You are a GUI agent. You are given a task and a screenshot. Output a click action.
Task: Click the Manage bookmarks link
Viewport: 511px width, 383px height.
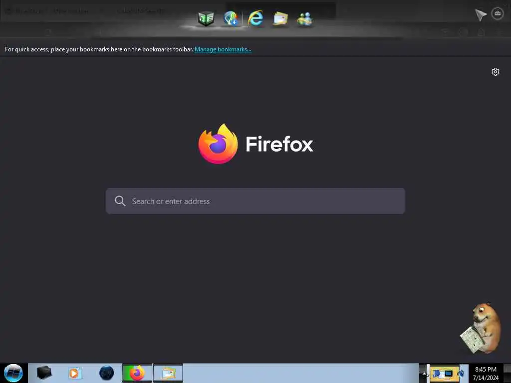pyautogui.click(x=223, y=49)
